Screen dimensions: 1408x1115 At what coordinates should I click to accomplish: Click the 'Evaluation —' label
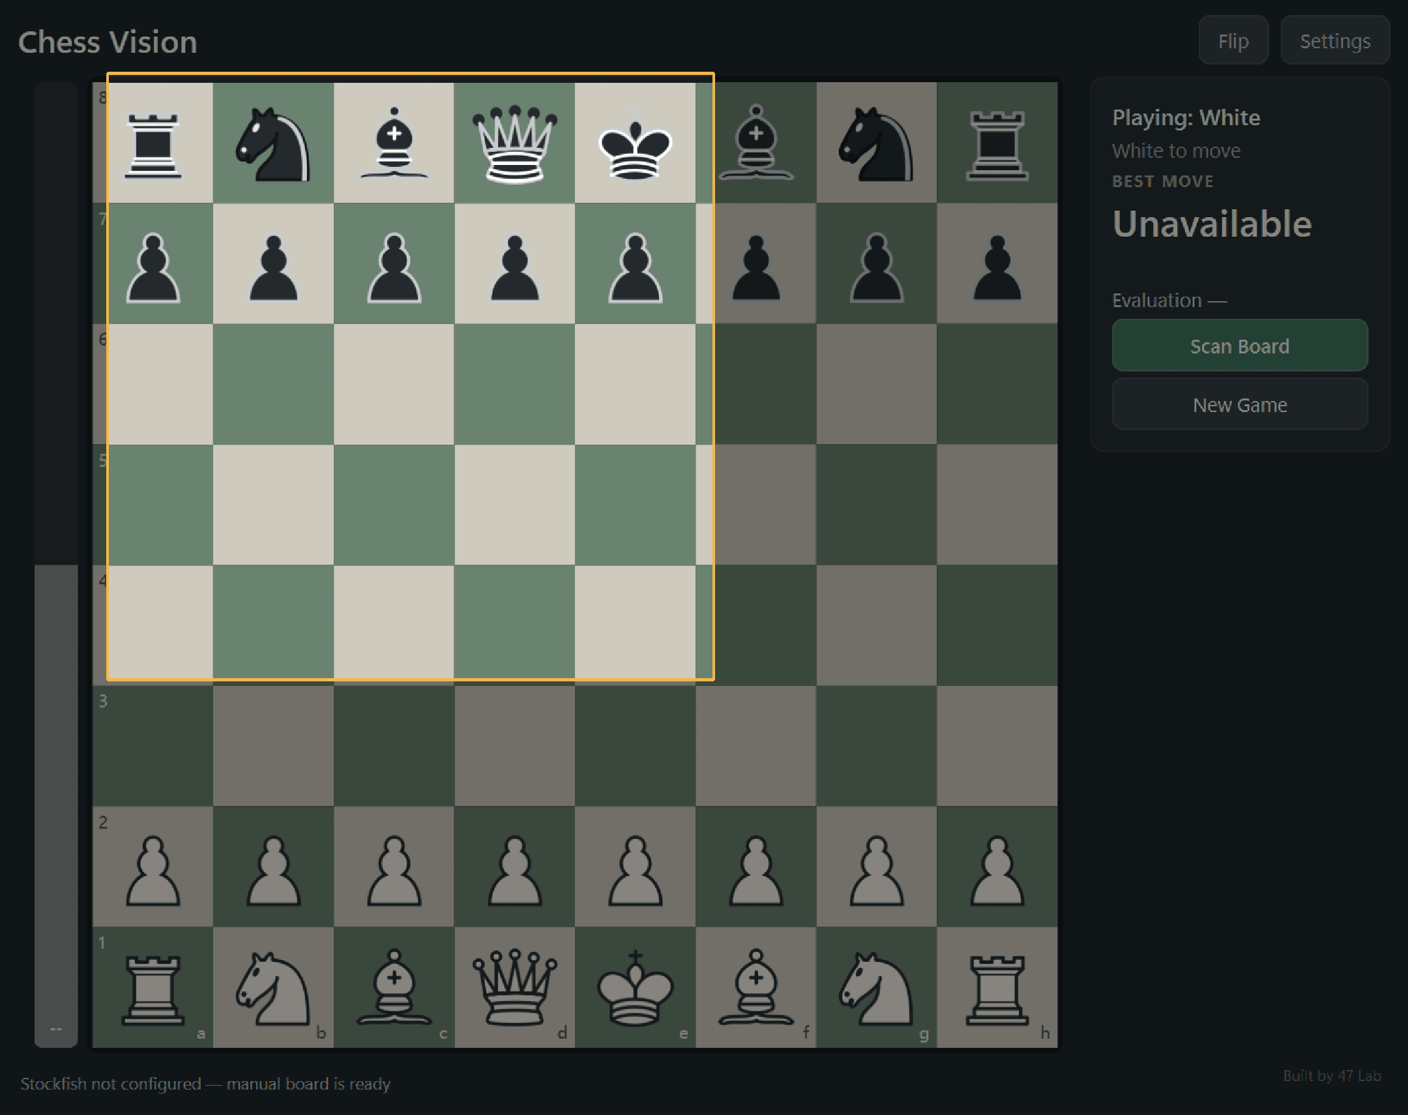tap(1169, 301)
